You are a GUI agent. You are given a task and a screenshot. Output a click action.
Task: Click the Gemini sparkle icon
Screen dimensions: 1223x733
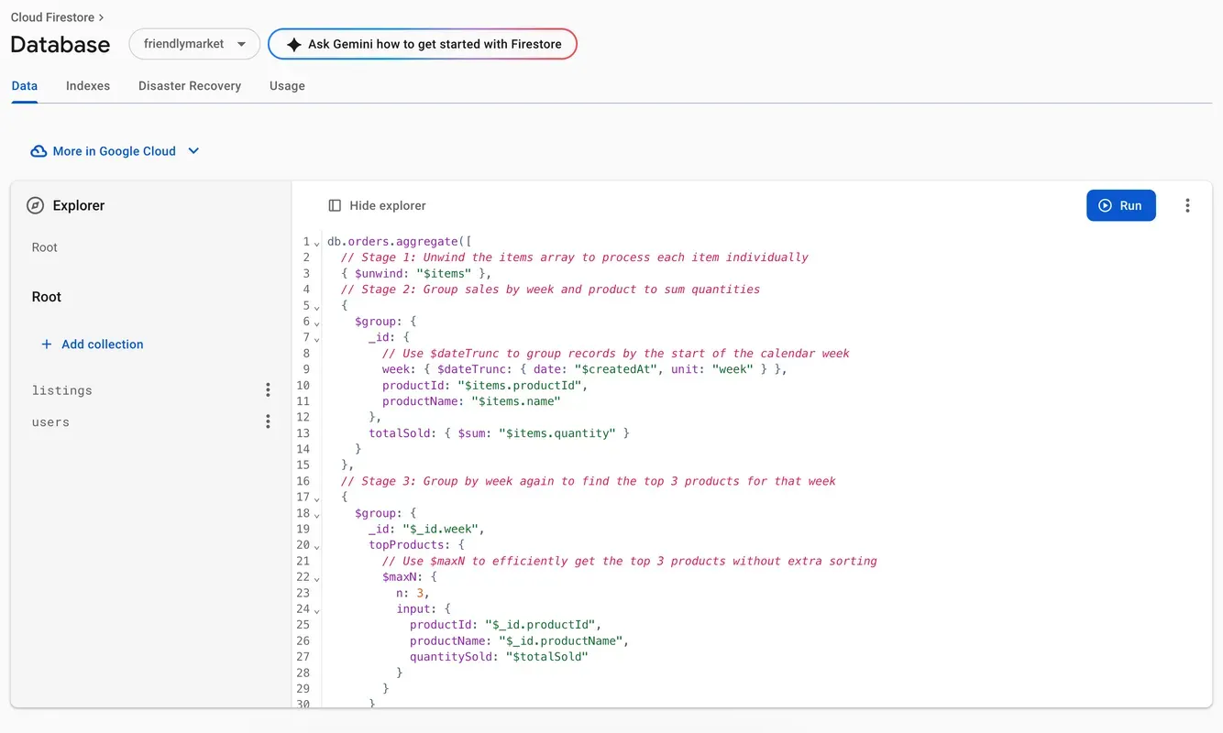pyautogui.click(x=293, y=44)
